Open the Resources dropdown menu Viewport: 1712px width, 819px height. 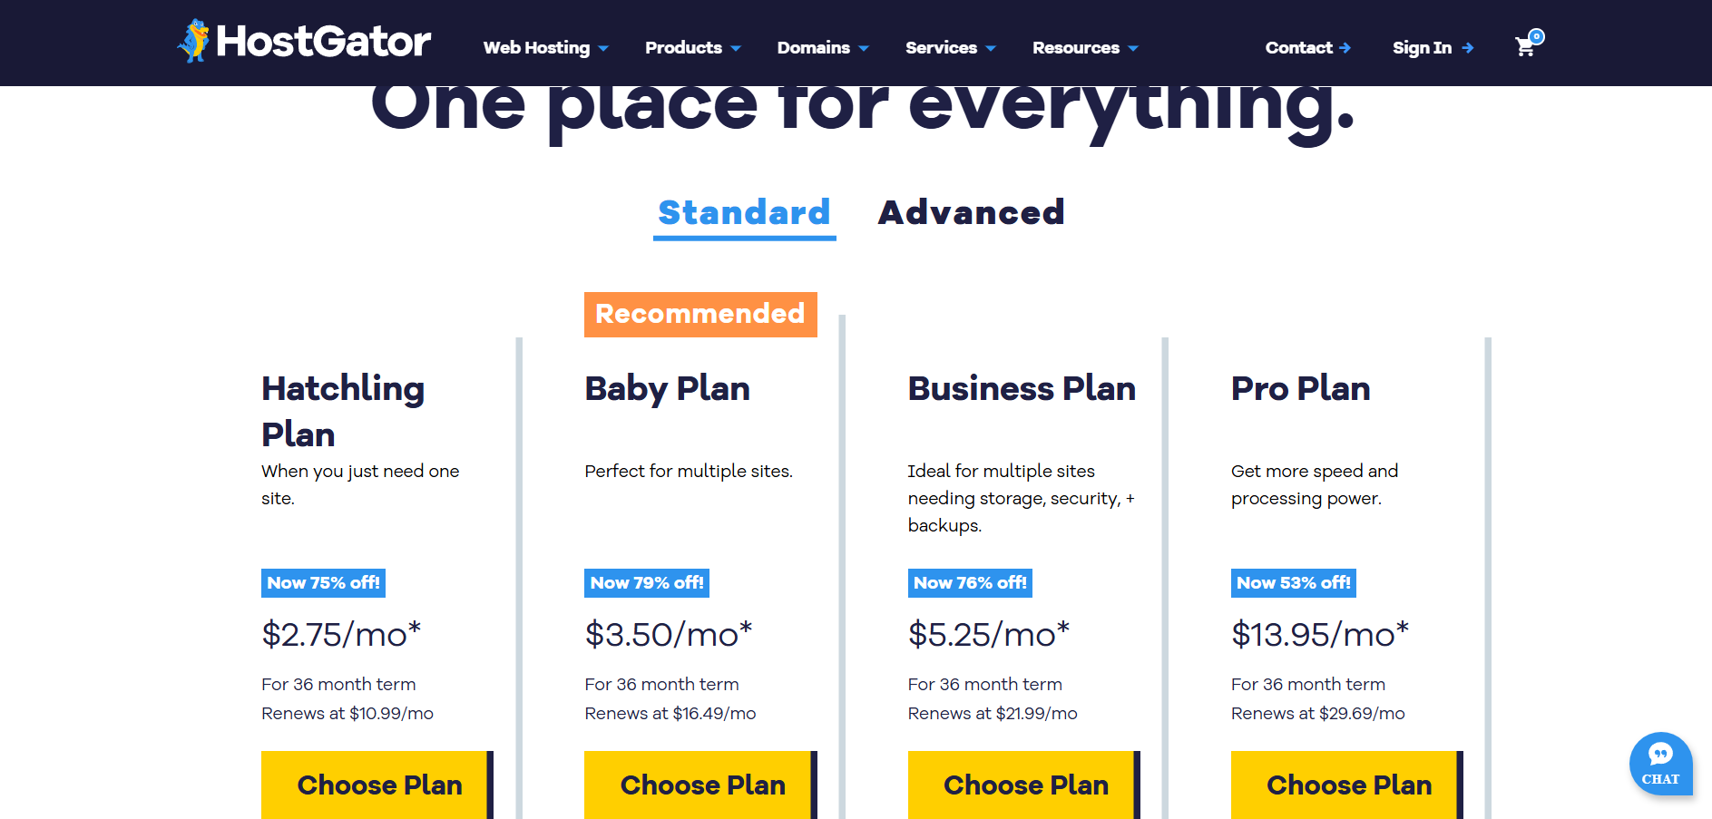coord(1084,48)
